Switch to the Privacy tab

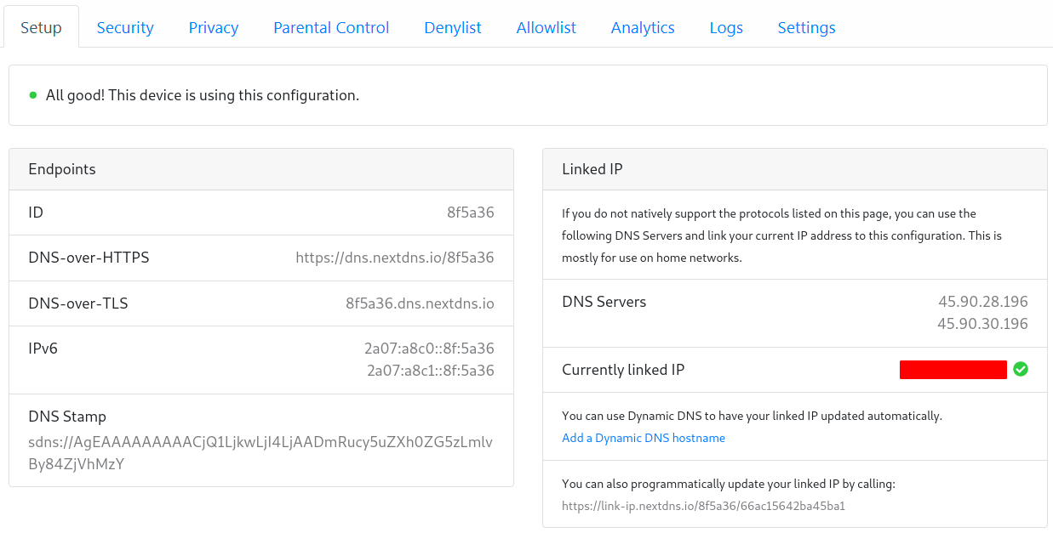[x=214, y=28]
